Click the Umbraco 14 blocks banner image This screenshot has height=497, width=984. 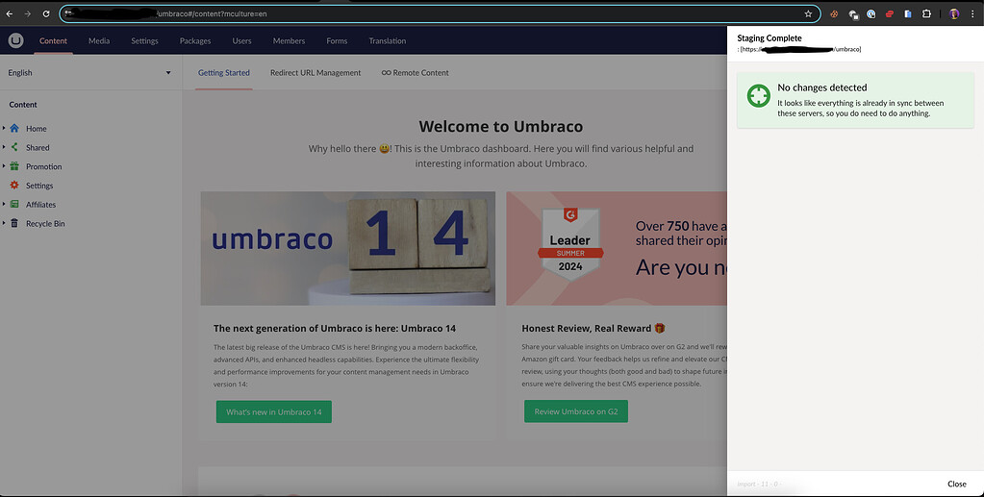(x=347, y=248)
